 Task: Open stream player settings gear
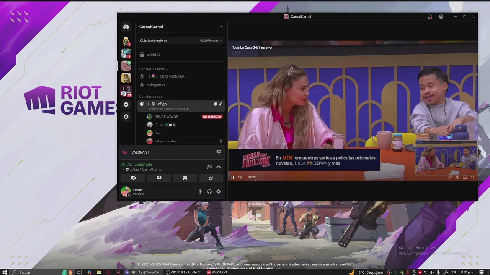457,177
